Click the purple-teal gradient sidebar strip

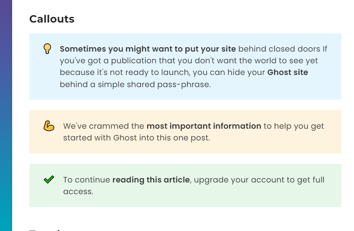click(6, 115)
